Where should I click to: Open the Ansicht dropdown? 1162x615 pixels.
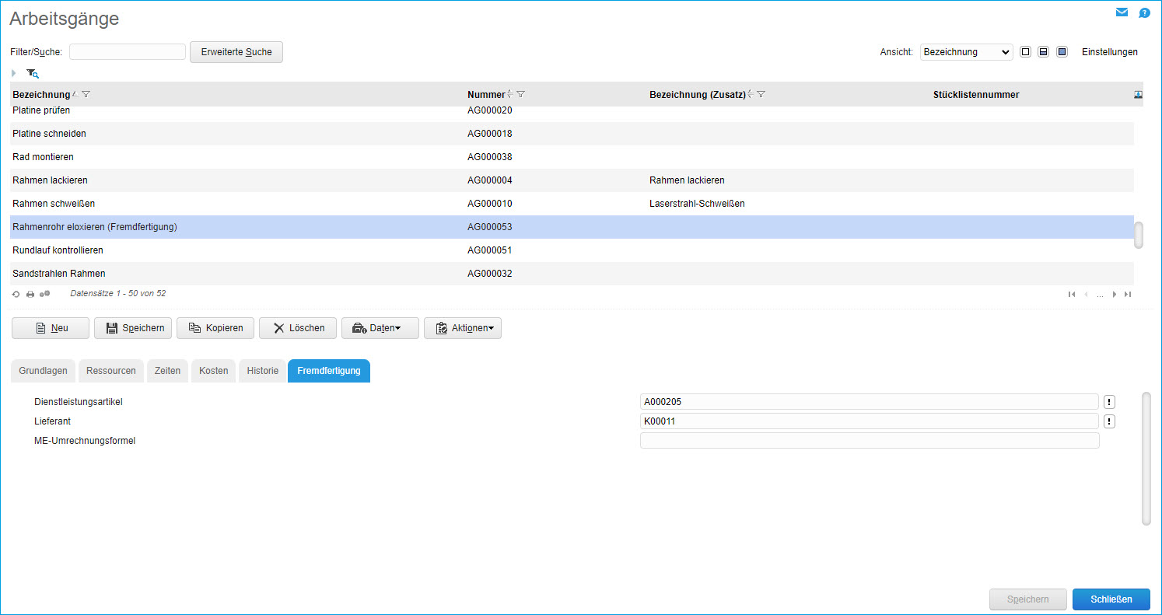[966, 52]
